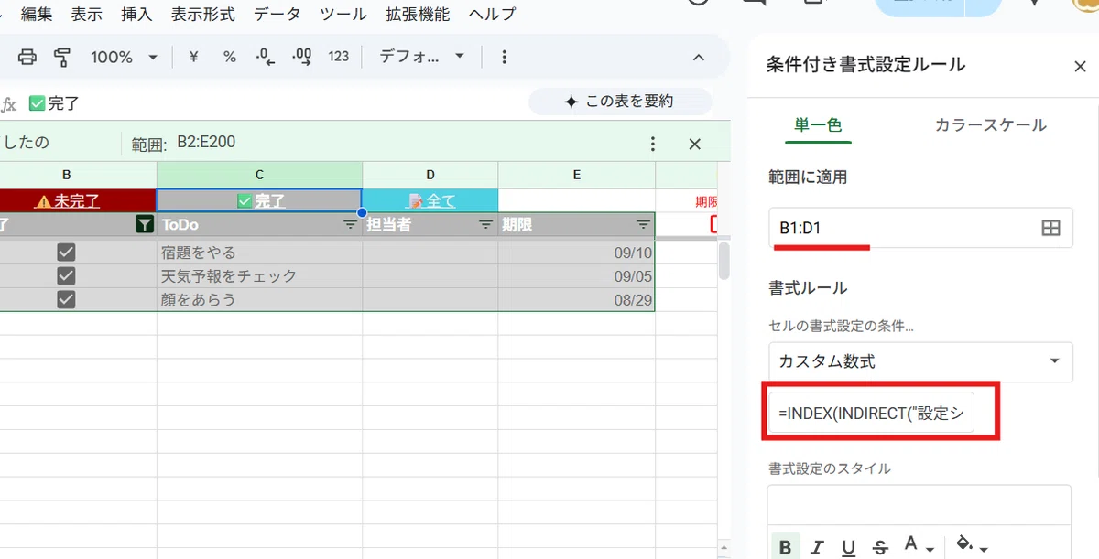The image size is (1099, 559).
Task: Open the 表示 menu
Action: pyautogui.click(x=87, y=15)
